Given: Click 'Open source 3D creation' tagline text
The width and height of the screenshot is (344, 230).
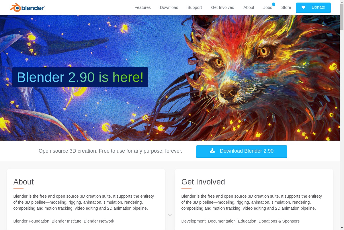Looking at the screenshot, I should [x=110, y=151].
